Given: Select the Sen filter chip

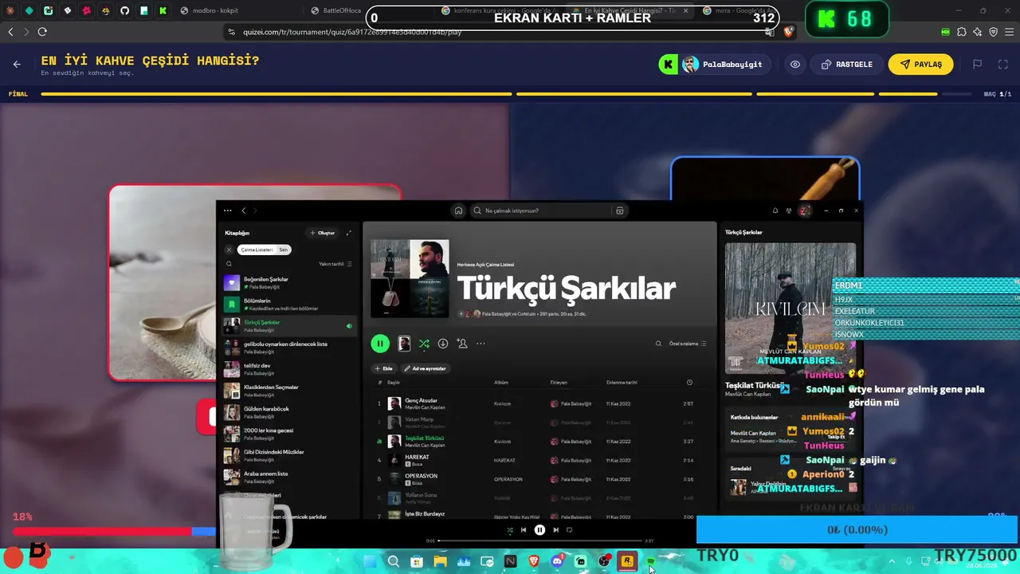Looking at the screenshot, I should (283, 250).
